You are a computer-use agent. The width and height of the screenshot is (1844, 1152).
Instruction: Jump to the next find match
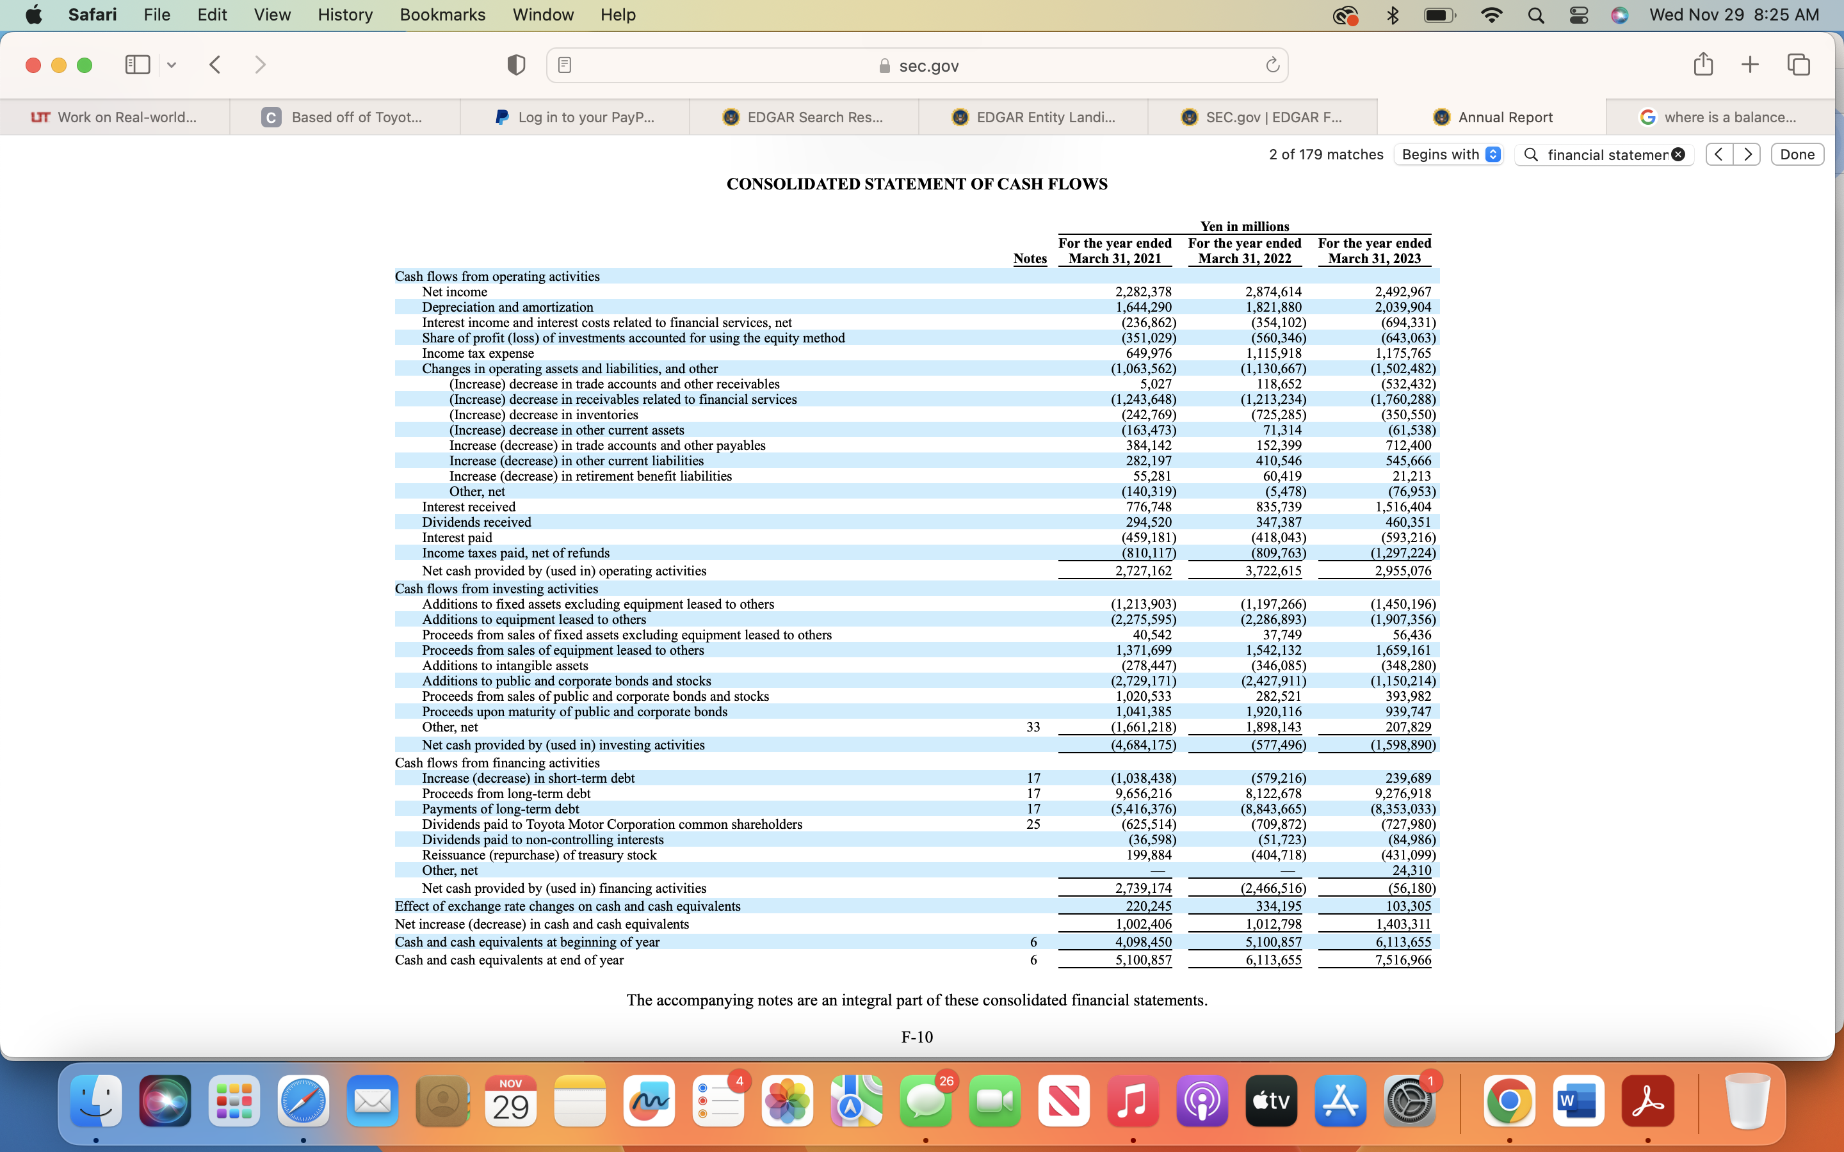click(1747, 155)
